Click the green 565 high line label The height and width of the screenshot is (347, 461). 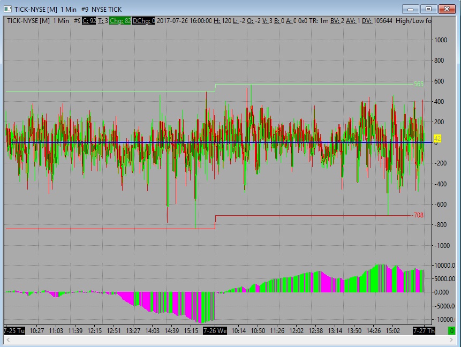point(419,84)
